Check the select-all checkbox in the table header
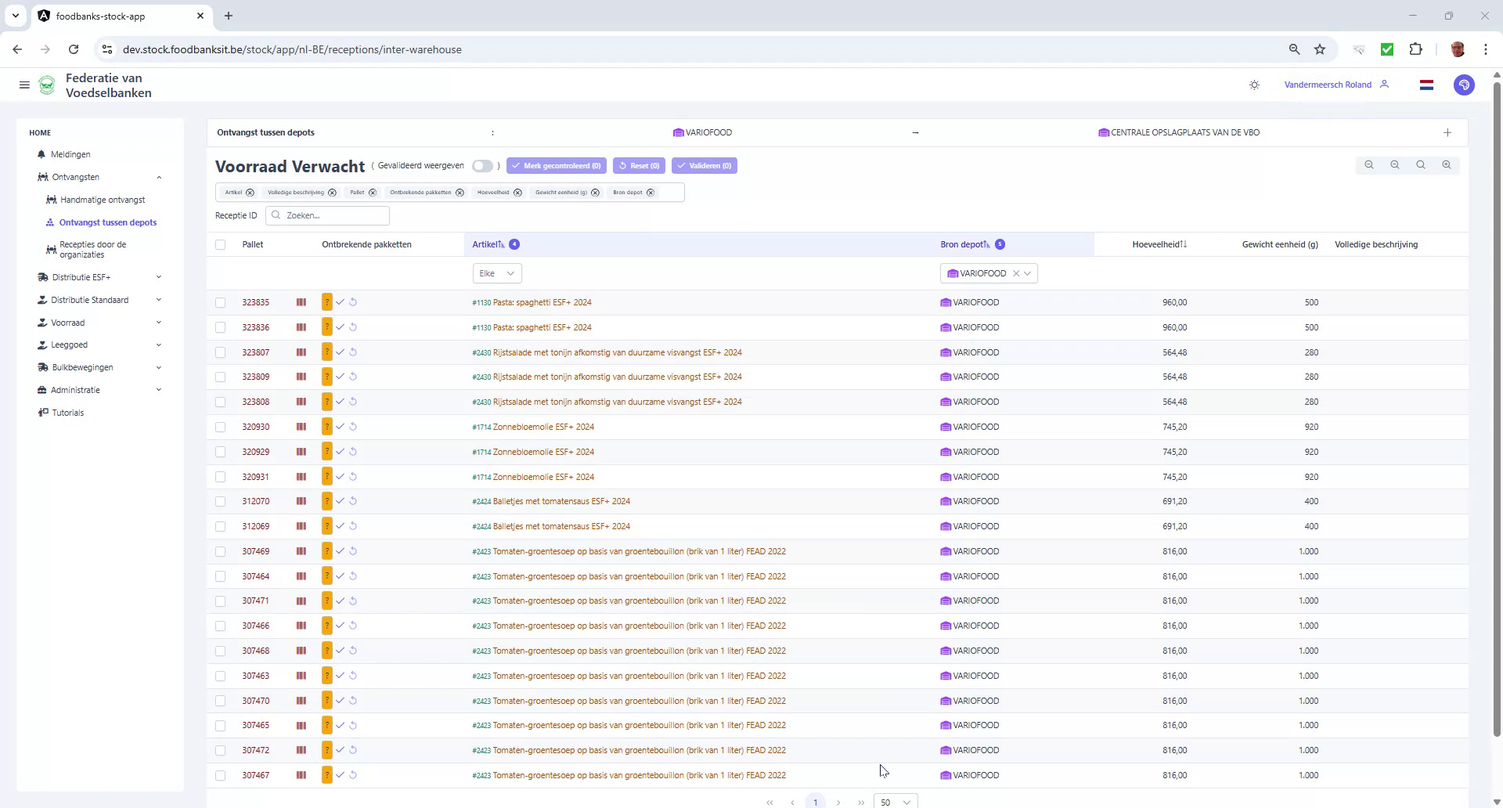 [x=221, y=244]
